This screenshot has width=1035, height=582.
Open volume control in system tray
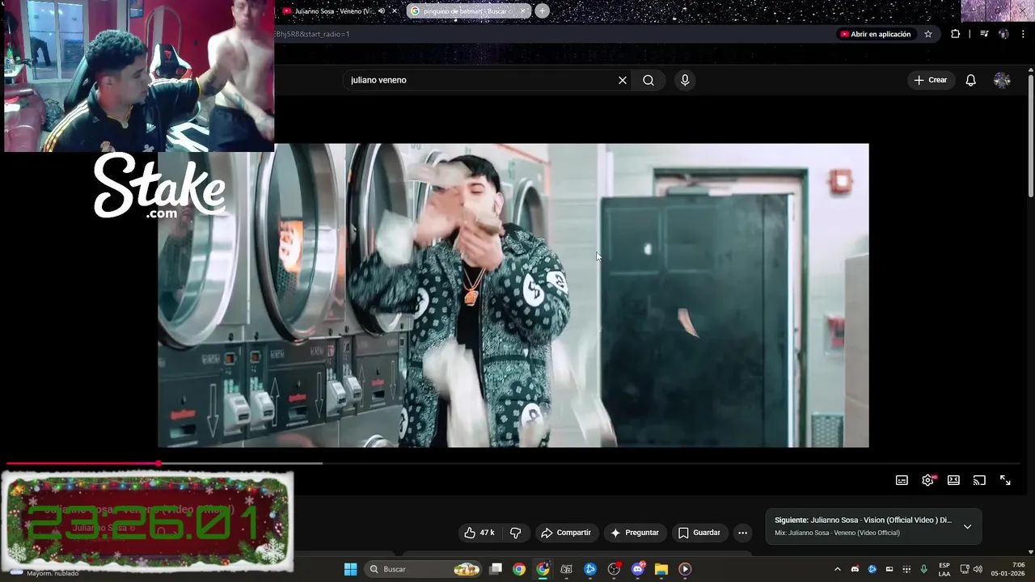click(x=978, y=569)
